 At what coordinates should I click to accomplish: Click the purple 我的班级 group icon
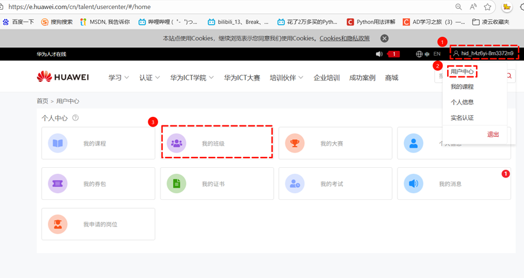[176, 143]
